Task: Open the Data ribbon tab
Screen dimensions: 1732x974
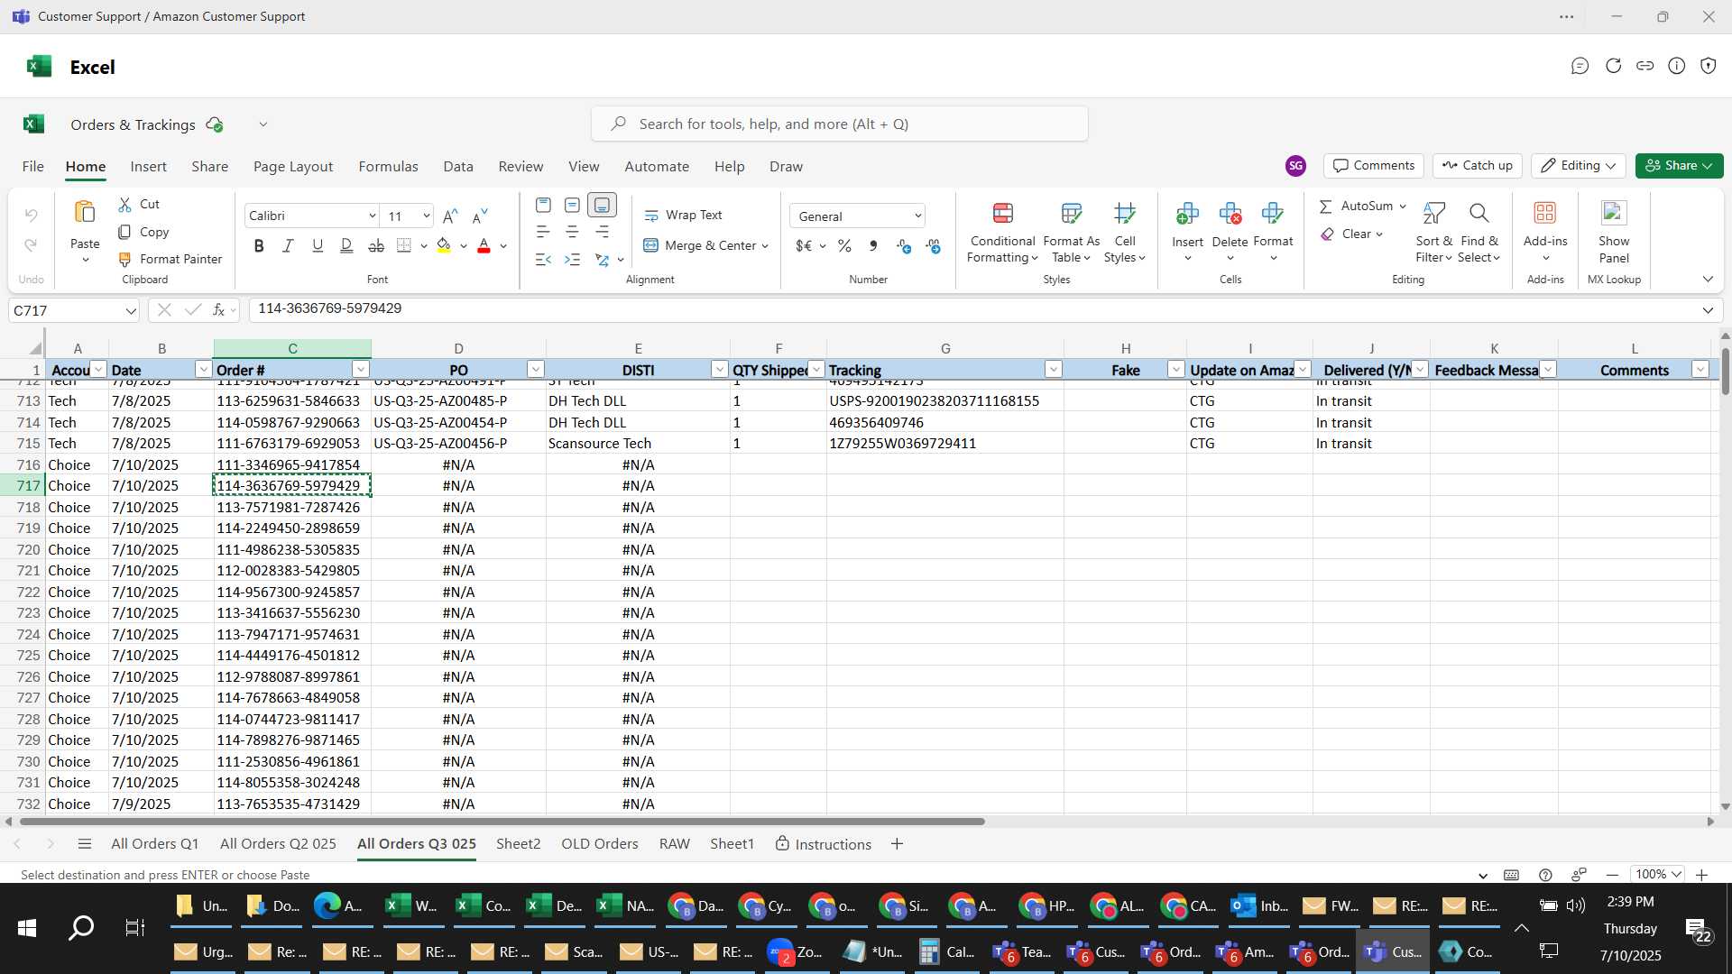Action: click(x=458, y=167)
